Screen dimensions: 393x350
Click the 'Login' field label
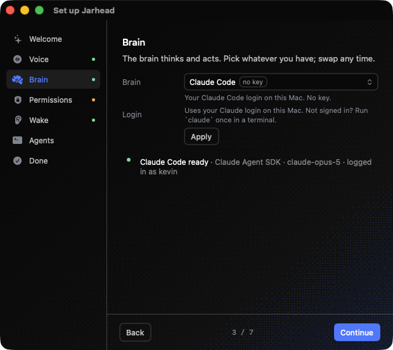pos(132,115)
